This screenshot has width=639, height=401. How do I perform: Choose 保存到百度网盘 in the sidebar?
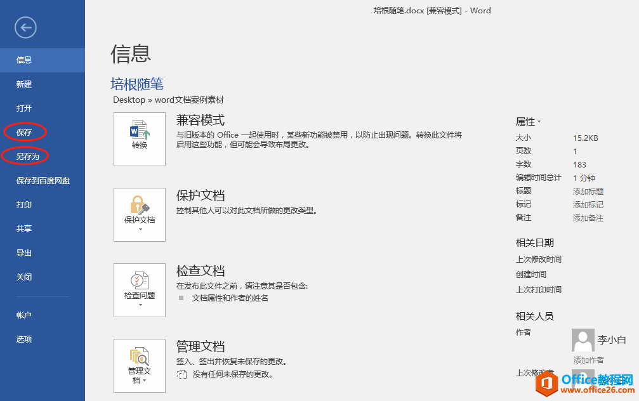[43, 181]
